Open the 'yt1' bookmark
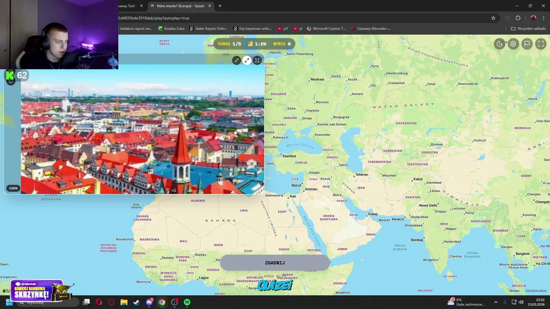550x309 pixels. pyautogui.click(x=283, y=29)
